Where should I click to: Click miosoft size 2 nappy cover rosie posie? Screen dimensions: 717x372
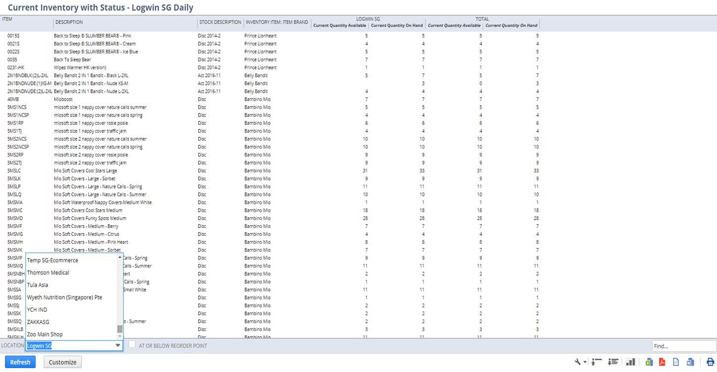click(x=91, y=155)
